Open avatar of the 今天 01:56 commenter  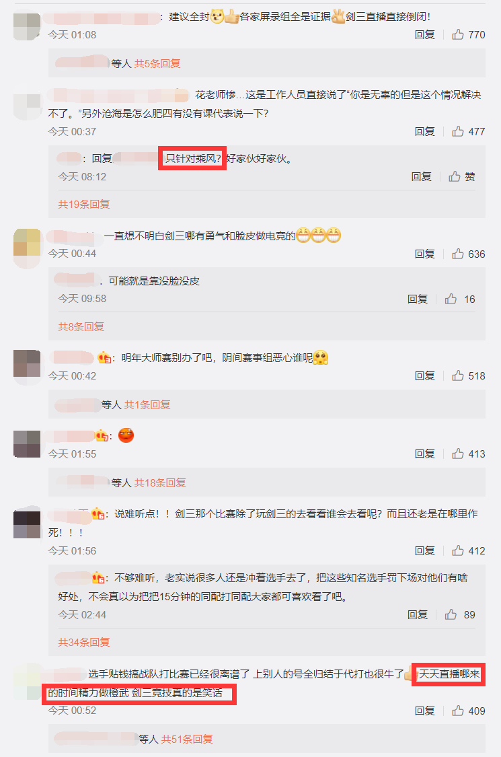click(27, 525)
